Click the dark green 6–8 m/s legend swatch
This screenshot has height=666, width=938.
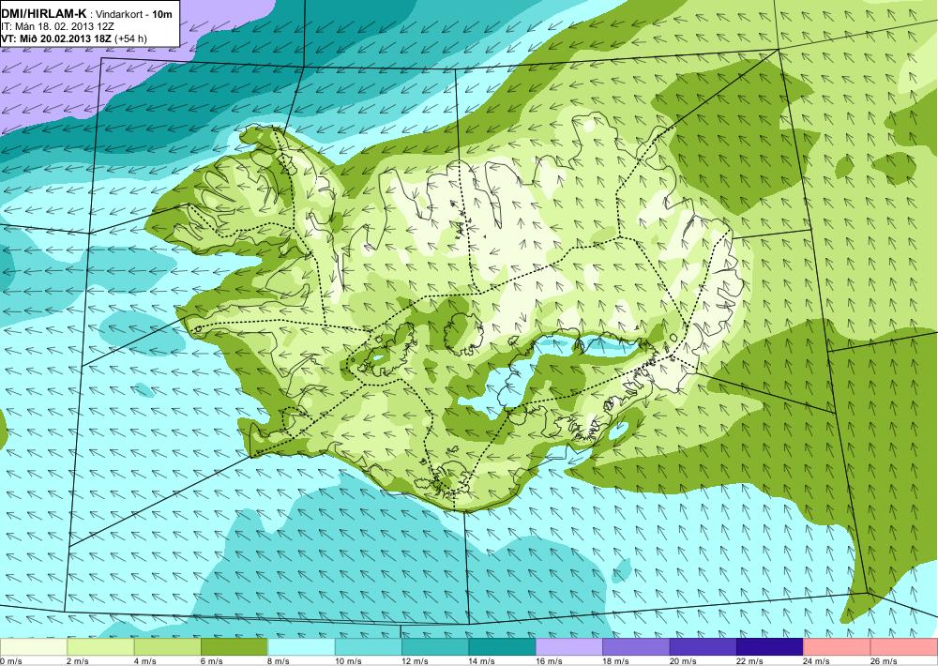click(234, 647)
